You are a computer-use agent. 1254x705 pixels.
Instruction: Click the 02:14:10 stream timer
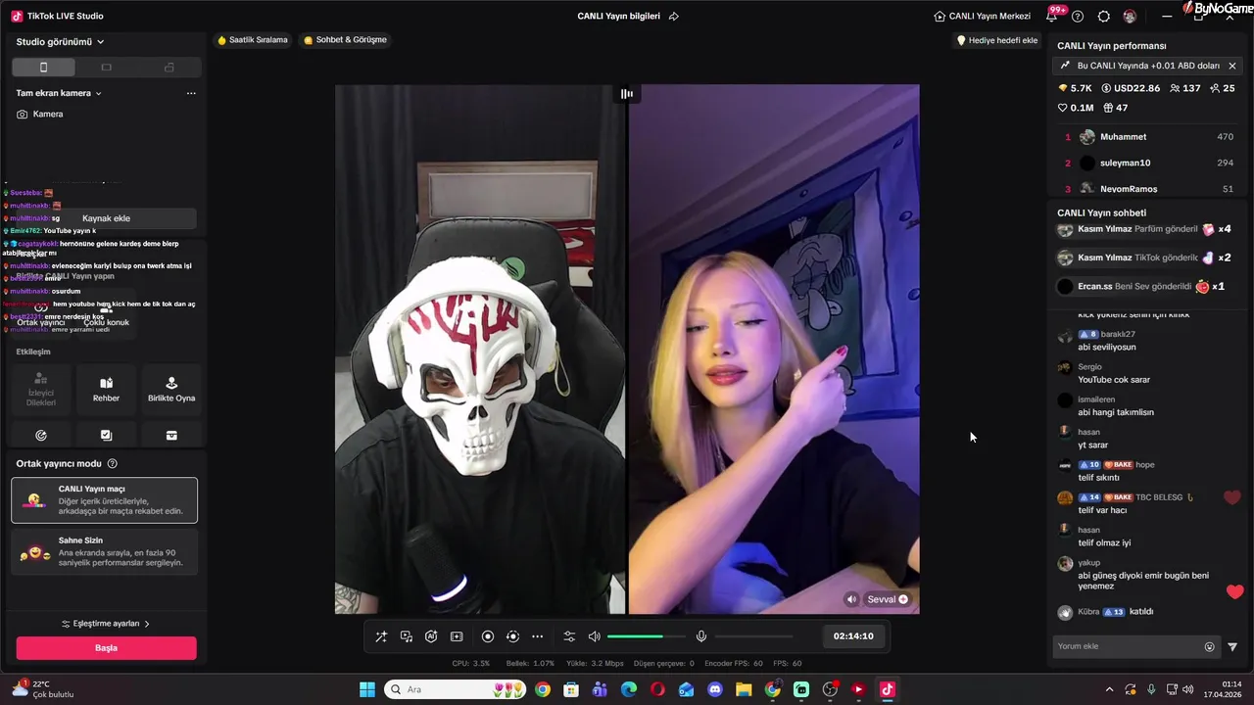click(x=853, y=636)
